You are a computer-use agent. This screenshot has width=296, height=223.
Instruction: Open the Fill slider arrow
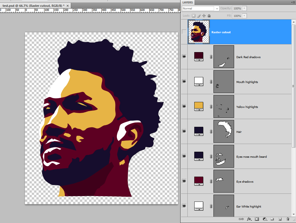(x=244, y=16)
